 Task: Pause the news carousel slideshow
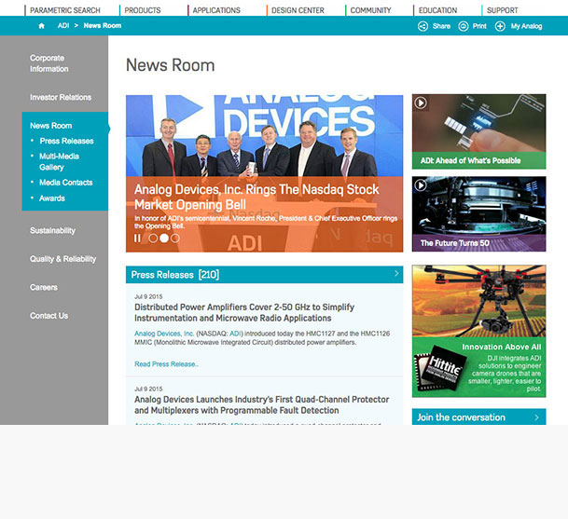(138, 239)
